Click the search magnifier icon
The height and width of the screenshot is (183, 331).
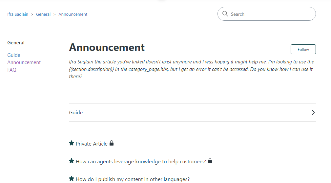click(225, 14)
